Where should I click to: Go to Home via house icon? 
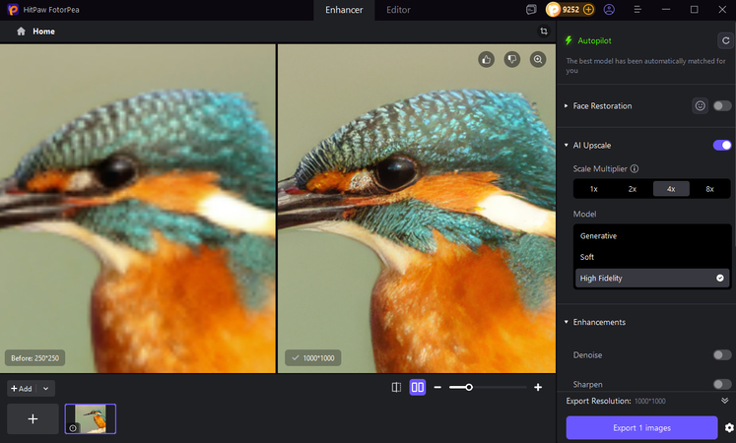(21, 32)
